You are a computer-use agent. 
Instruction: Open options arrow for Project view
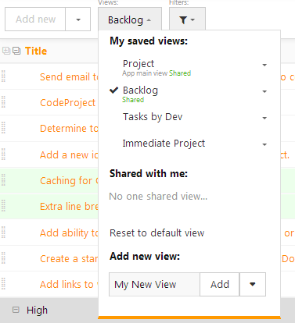click(264, 65)
